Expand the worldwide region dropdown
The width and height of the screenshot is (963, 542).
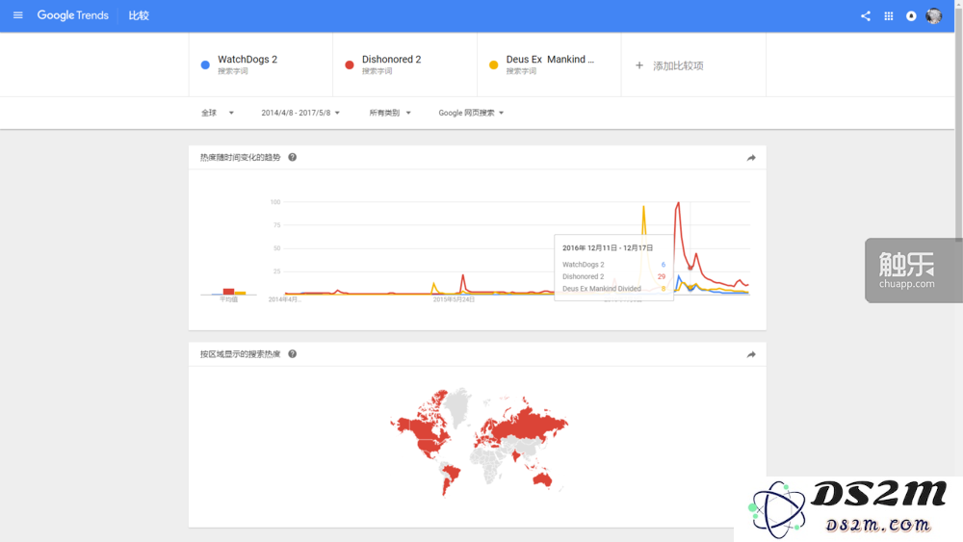[x=218, y=113]
